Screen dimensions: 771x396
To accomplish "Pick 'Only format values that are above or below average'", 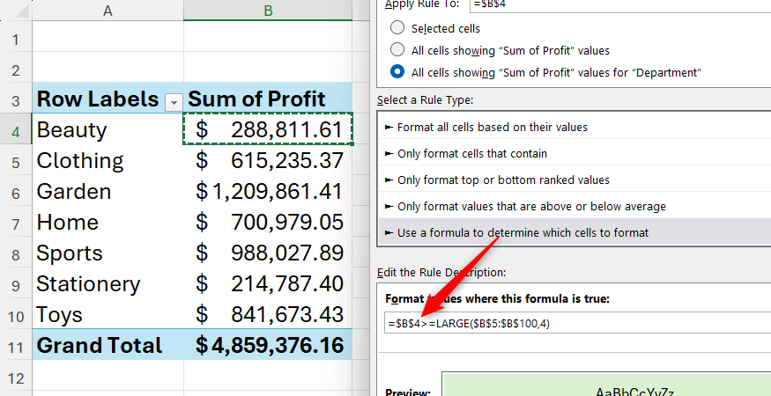I will point(575,206).
